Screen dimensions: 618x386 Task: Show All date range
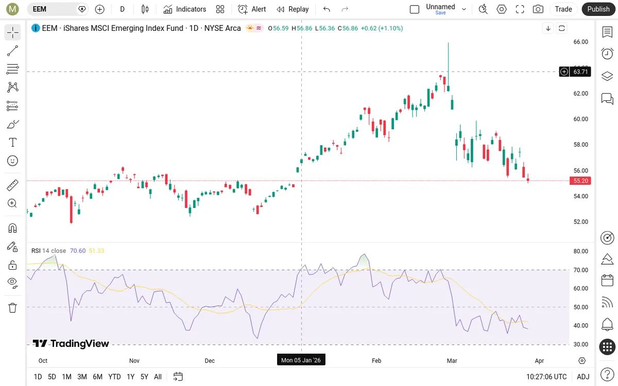(158, 377)
